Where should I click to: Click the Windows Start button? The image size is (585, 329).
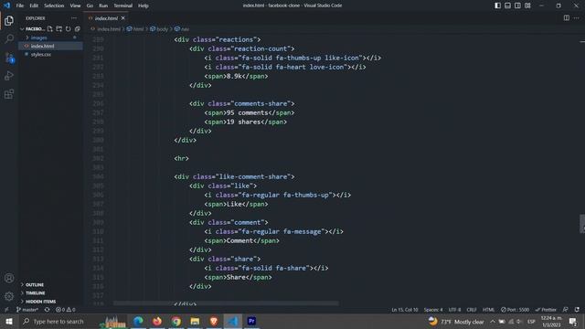[x=9, y=321]
